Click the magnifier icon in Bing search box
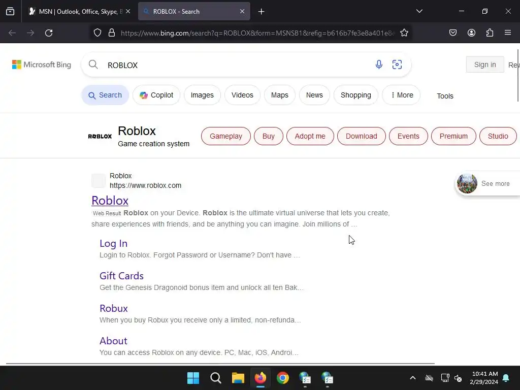This screenshot has height=390, width=520. [93, 64]
